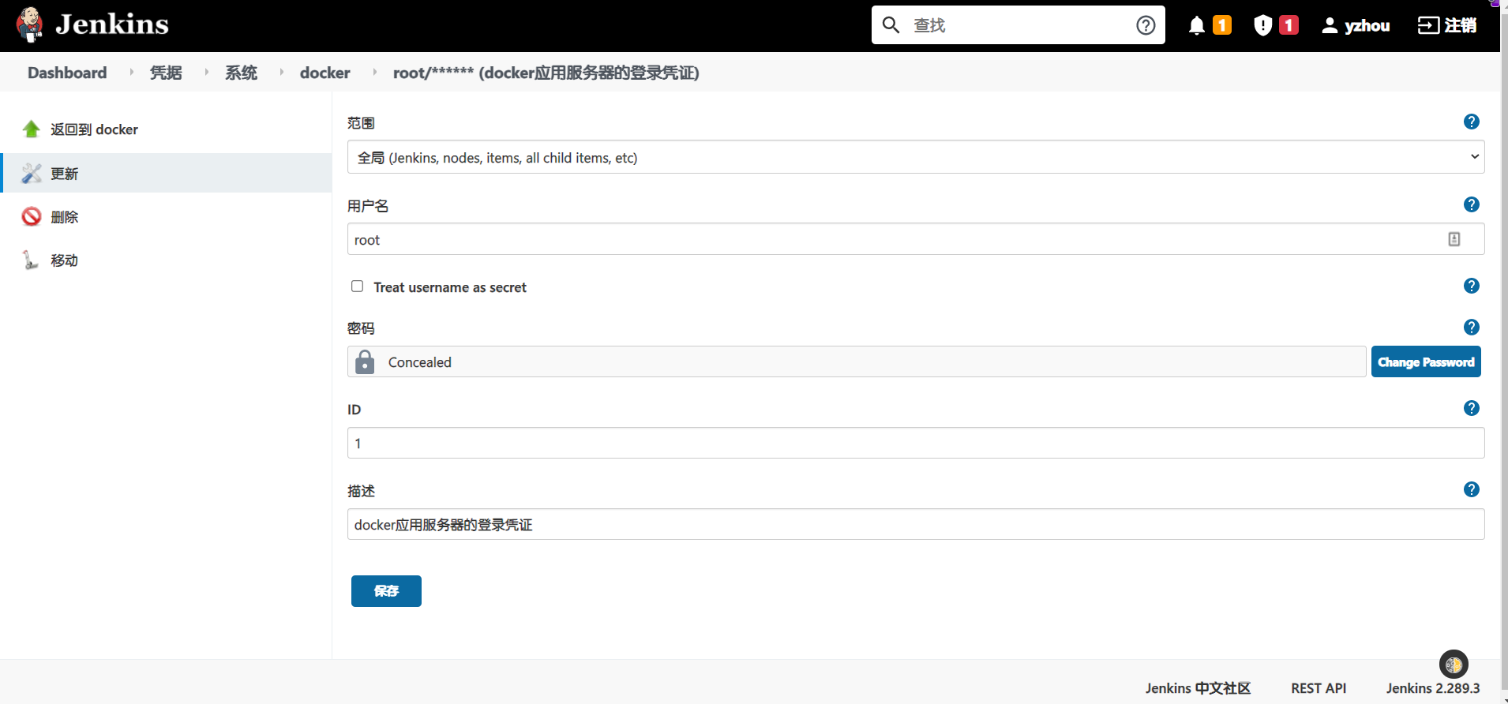Expand breadcrumb arrow after 系统

point(282,73)
